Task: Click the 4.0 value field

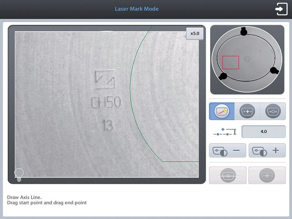Action: coord(263,131)
